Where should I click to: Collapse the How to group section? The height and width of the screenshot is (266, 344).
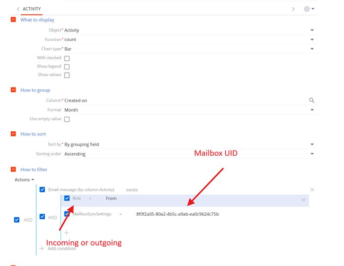[13, 90]
